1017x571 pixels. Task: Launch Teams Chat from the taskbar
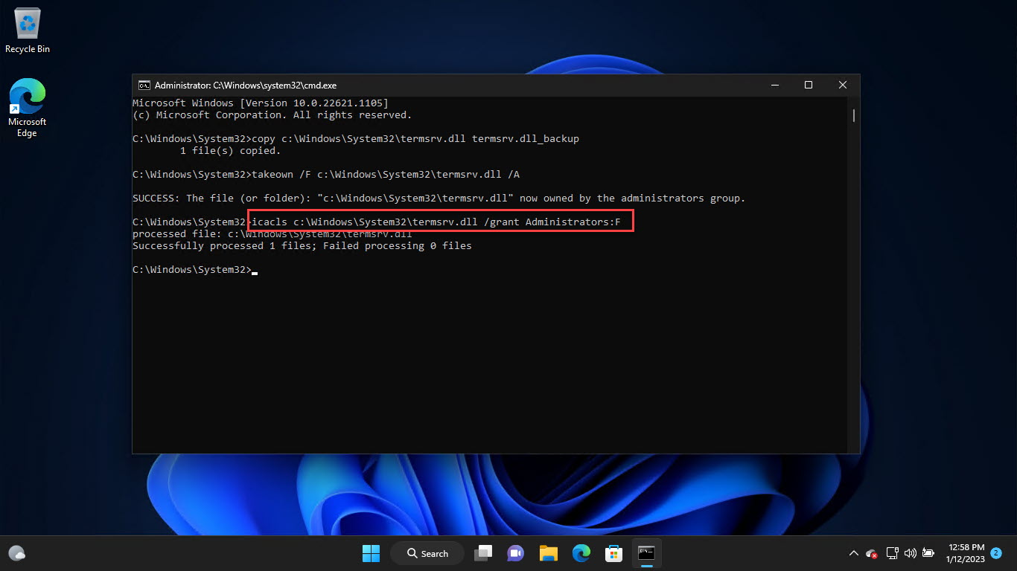point(515,553)
